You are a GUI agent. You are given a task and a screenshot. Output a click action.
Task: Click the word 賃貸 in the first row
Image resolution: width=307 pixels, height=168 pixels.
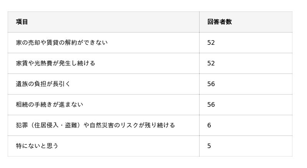tap(53, 42)
